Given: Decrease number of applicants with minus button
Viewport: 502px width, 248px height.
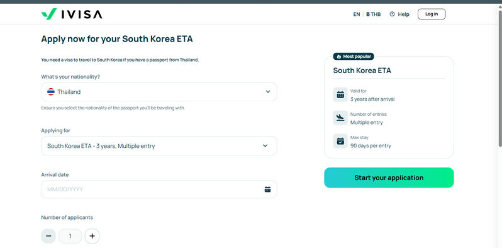Looking at the screenshot, I should (x=48, y=236).
